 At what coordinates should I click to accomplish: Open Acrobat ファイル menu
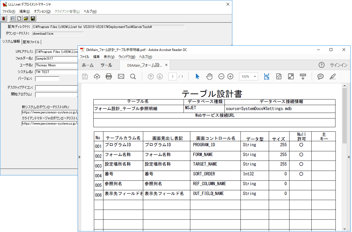[x=84, y=57]
